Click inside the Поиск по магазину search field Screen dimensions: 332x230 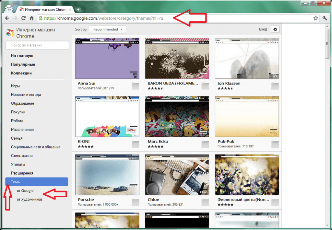(x=37, y=45)
